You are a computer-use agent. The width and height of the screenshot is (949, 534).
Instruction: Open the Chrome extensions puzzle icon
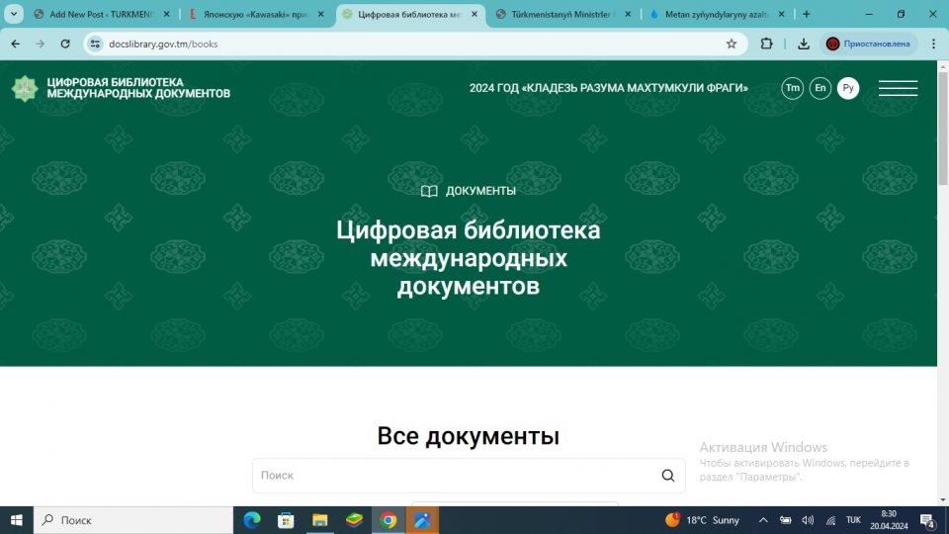(766, 44)
